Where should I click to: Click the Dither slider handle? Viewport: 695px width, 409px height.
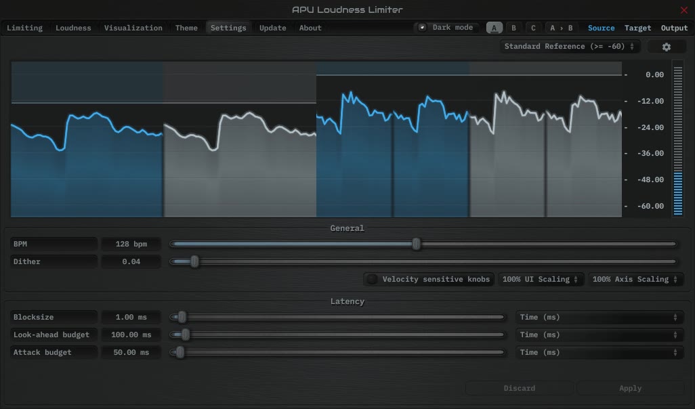pyautogui.click(x=194, y=261)
